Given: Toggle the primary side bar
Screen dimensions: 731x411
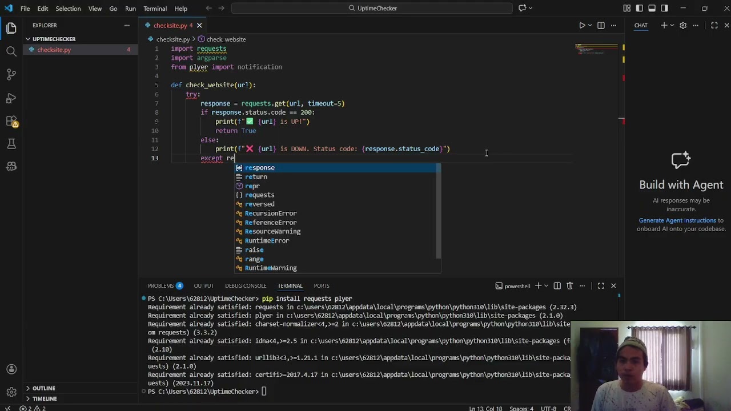Looking at the screenshot, I should [640, 8].
